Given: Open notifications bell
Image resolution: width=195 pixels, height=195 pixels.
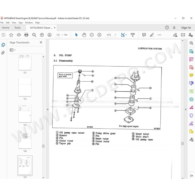Looking at the screenshot, I should tap(174, 28).
